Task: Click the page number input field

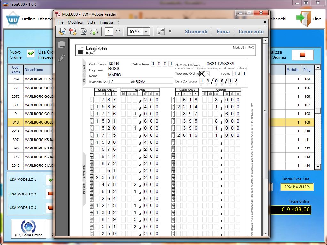Action: tap(109, 32)
